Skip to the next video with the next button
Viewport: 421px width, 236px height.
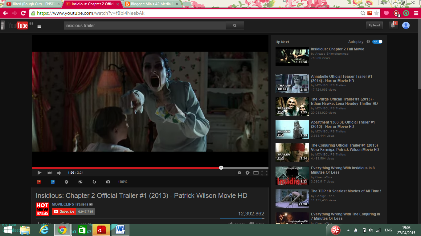(50, 173)
